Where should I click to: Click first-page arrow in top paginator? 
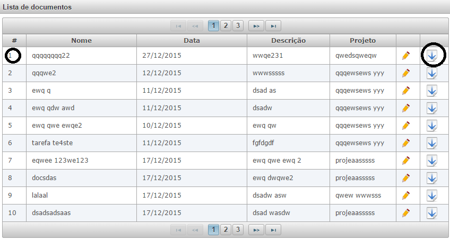pyautogui.click(x=178, y=26)
